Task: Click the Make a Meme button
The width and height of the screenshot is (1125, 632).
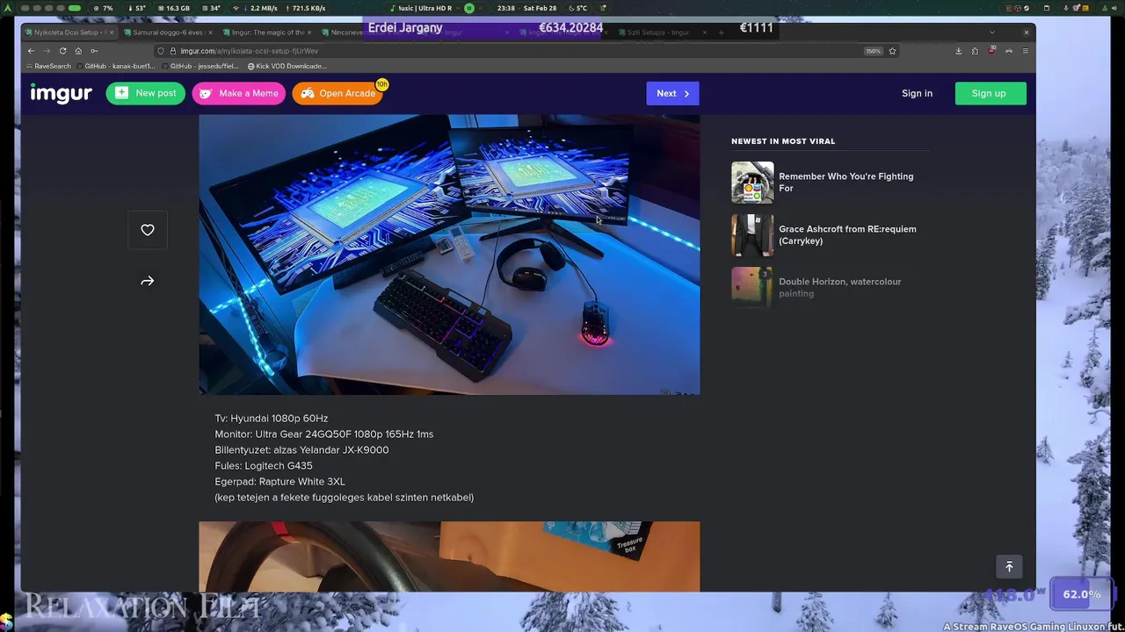Action: point(239,93)
